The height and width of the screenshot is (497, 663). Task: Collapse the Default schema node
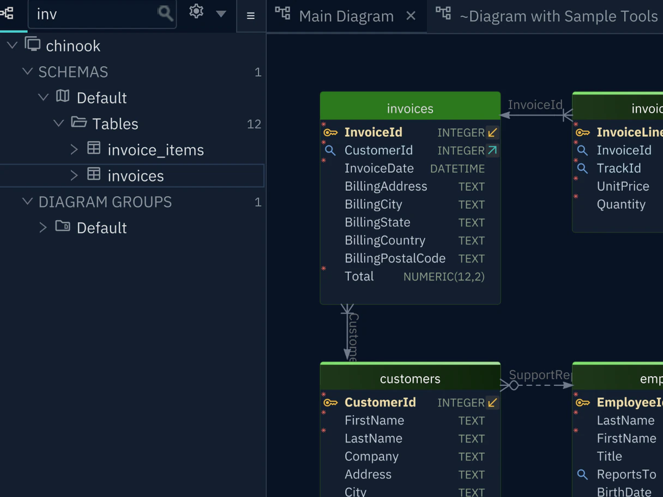pos(43,98)
